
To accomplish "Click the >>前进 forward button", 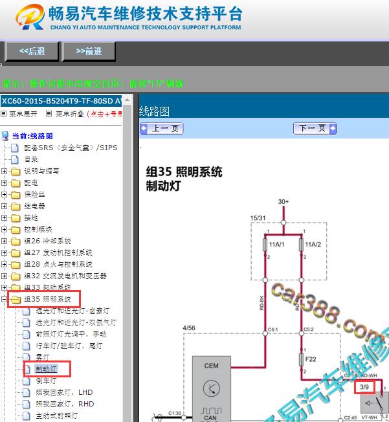I will [89, 51].
